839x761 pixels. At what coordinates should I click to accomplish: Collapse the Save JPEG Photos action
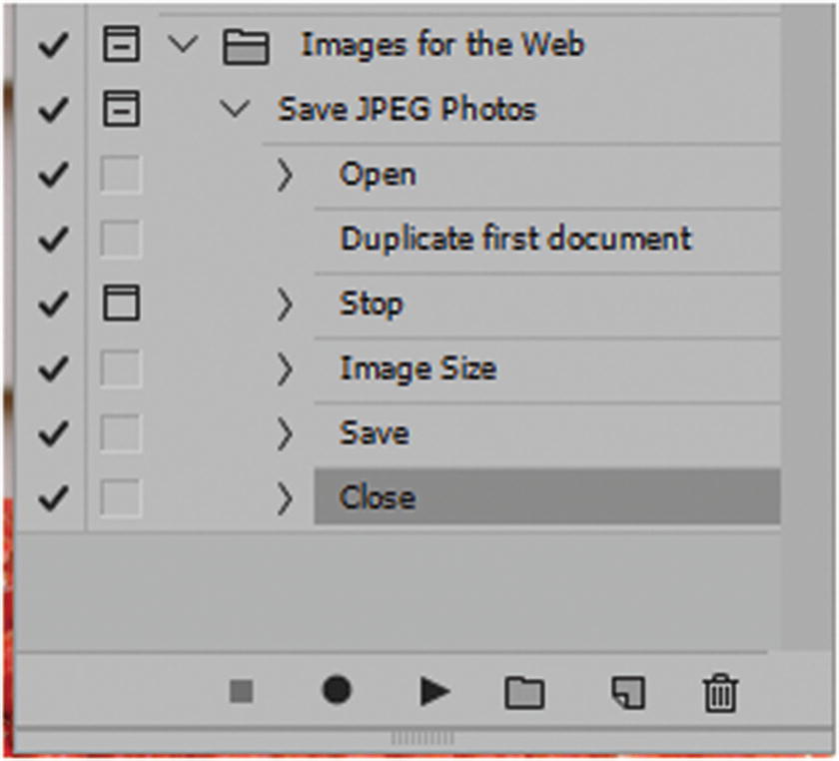coord(236,109)
